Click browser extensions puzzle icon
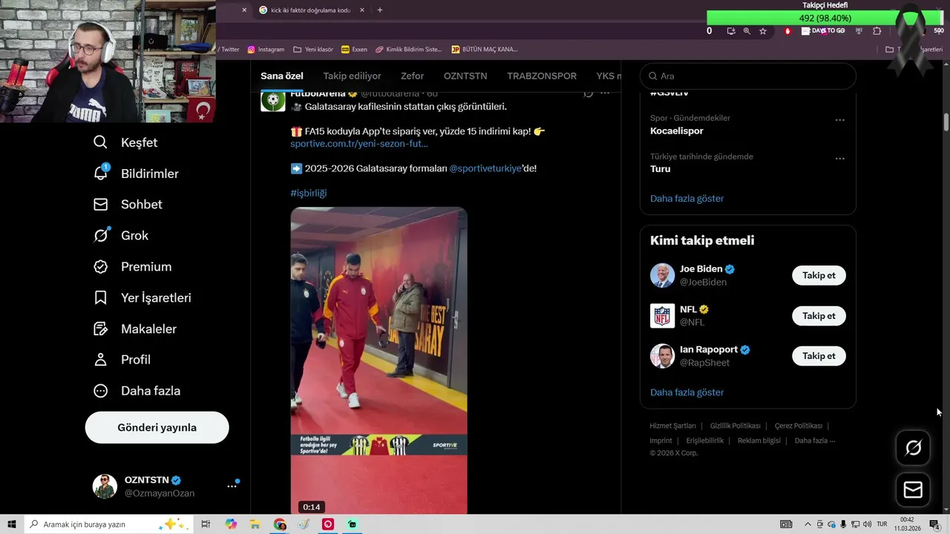This screenshot has height=534, width=950. pos(877,31)
